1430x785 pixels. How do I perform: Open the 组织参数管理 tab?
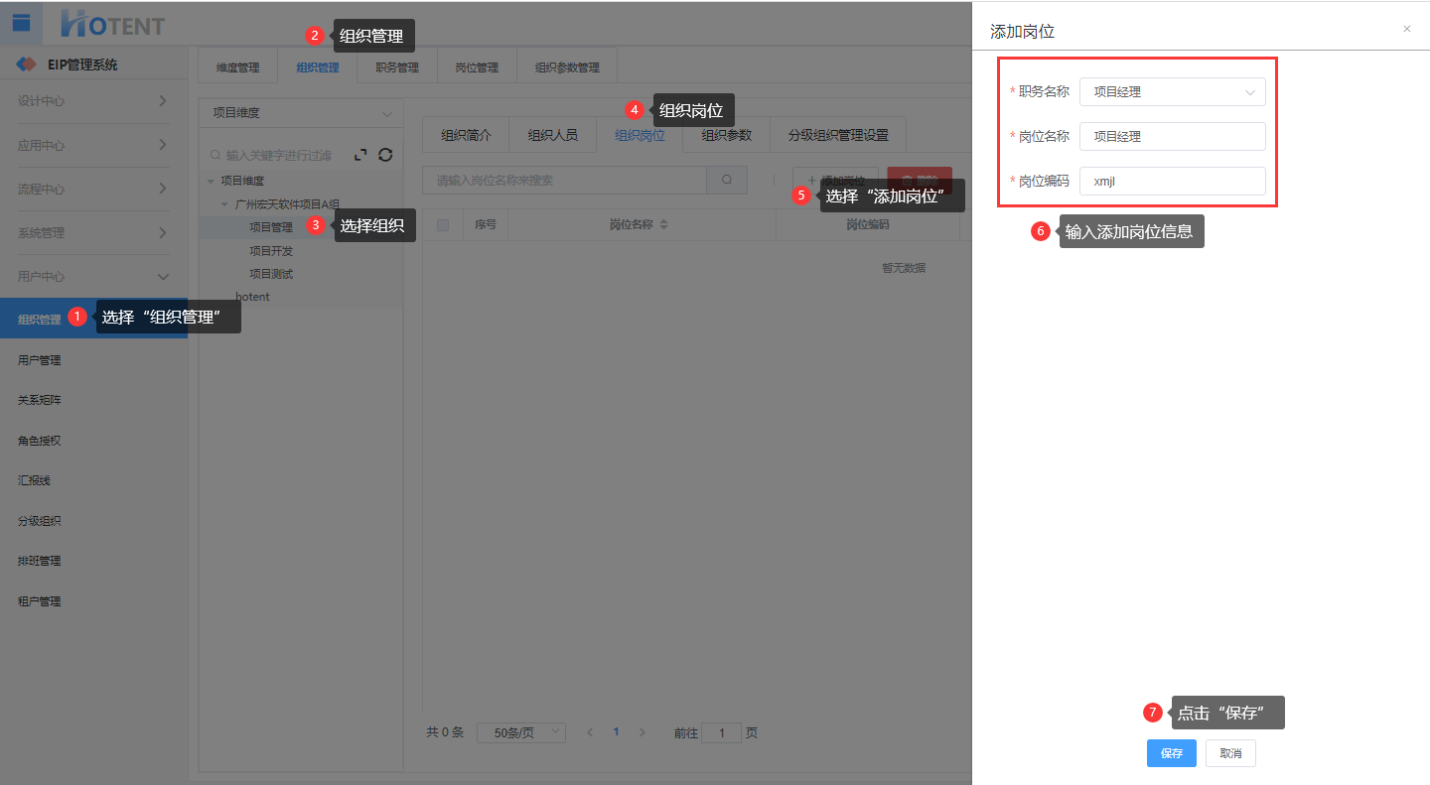coord(567,67)
